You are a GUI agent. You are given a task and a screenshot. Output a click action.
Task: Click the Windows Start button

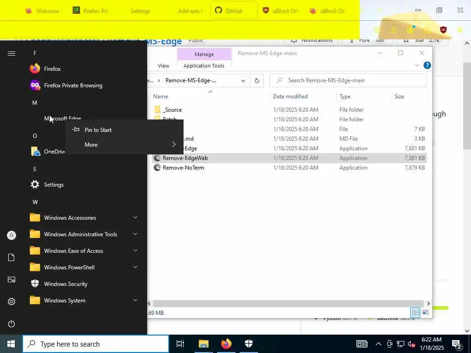click(x=11, y=344)
